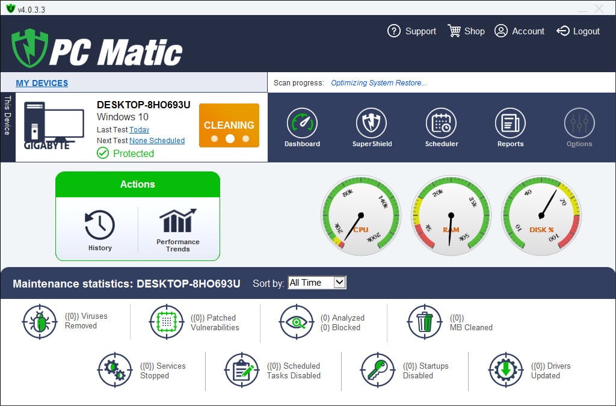Click the green Actions header
Image resolution: width=616 pixels, height=406 pixels.
pyautogui.click(x=138, y=184)
